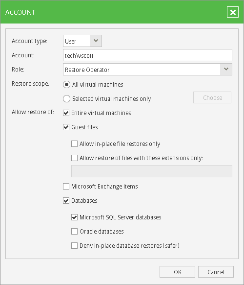The image size is (244, 285).
Task: Click the Restore Operator role combo box
Action: [147, 69]
